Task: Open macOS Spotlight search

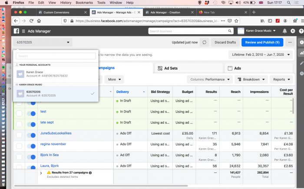Action: pos(289,3)
